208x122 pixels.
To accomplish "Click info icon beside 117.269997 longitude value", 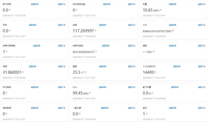I will pos(95,30).
